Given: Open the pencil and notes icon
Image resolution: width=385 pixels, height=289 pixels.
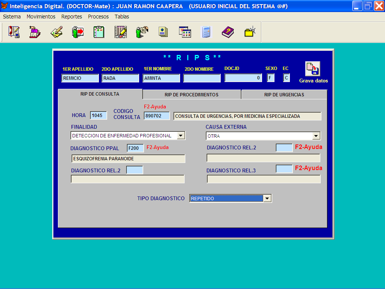Looking at the screenshot, I should (56, 32).
